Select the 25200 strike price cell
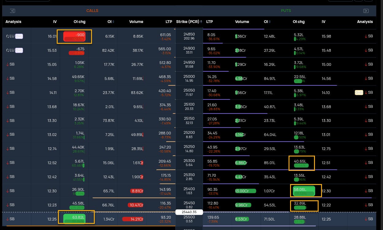Screen dimensions: 383x230 tap(189, 134)
